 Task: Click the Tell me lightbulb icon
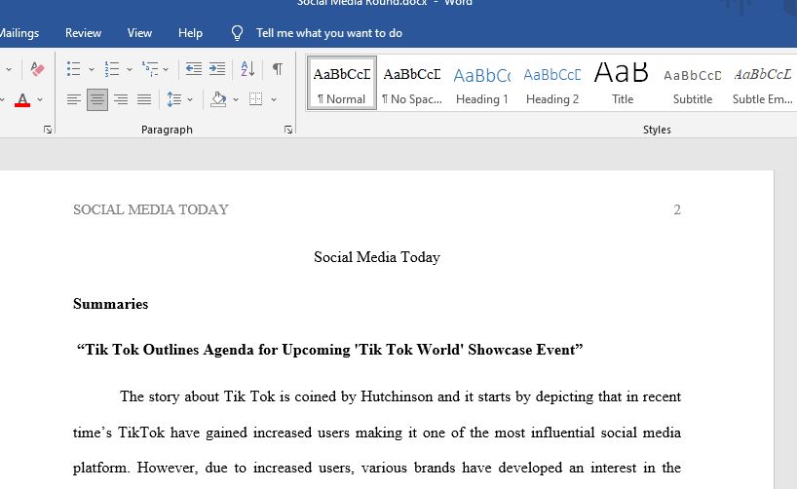coord(237,33)
